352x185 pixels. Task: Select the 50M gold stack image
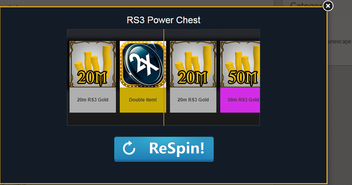pyautogui.click(x=240, y=64)
